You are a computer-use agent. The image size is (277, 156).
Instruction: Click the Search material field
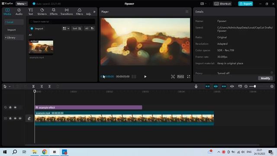tap(62, 22)
